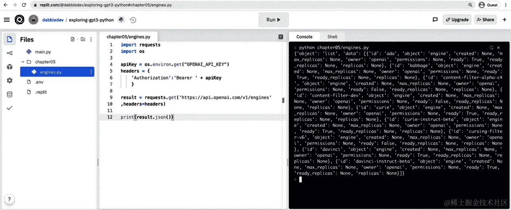Open the repl history icon

[x=133, y=20]
